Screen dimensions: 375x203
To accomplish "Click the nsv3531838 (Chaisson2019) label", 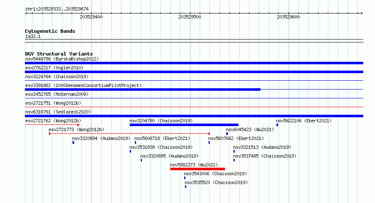I will [x=161, y=147].
